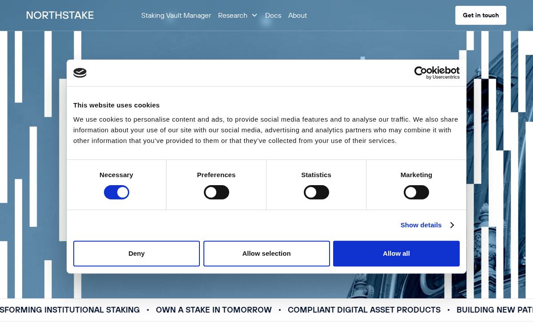Toggle the Necessary cookies switch
The width and height of the screenshot is (533, 333).
tap(116, 192)
